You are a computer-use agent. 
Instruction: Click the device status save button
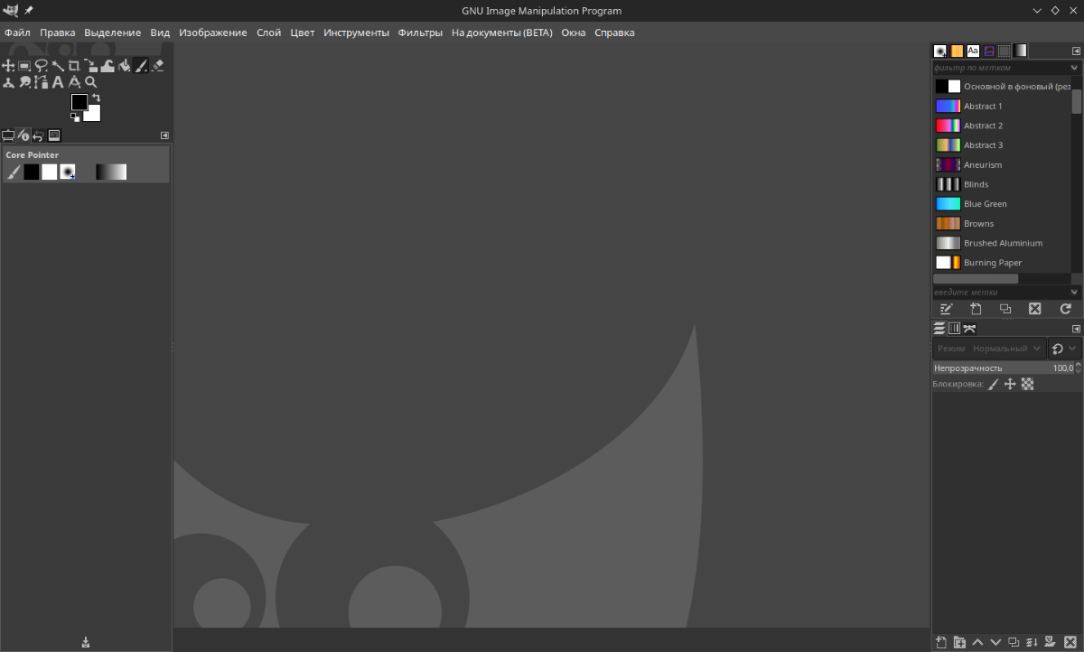pos(86,642)
